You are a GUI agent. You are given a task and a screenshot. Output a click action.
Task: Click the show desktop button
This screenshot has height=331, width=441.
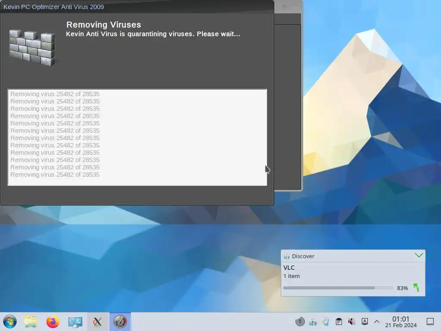pos(430,322)
